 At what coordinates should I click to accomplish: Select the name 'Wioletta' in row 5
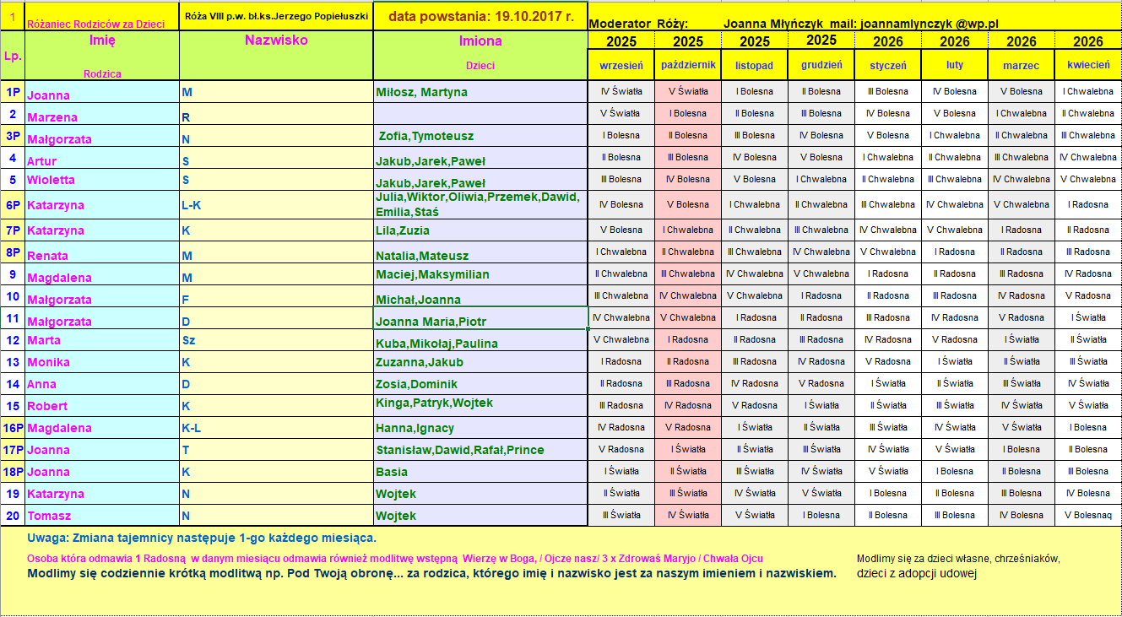pyautogui.click(x=51, y=180)
